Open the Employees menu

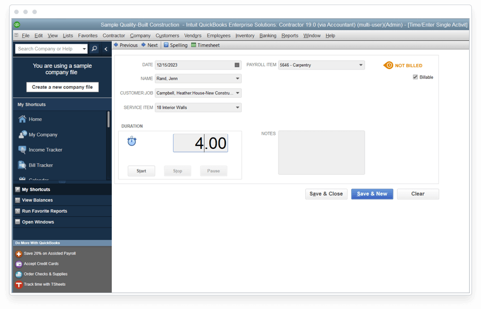[x=218, y=36]
